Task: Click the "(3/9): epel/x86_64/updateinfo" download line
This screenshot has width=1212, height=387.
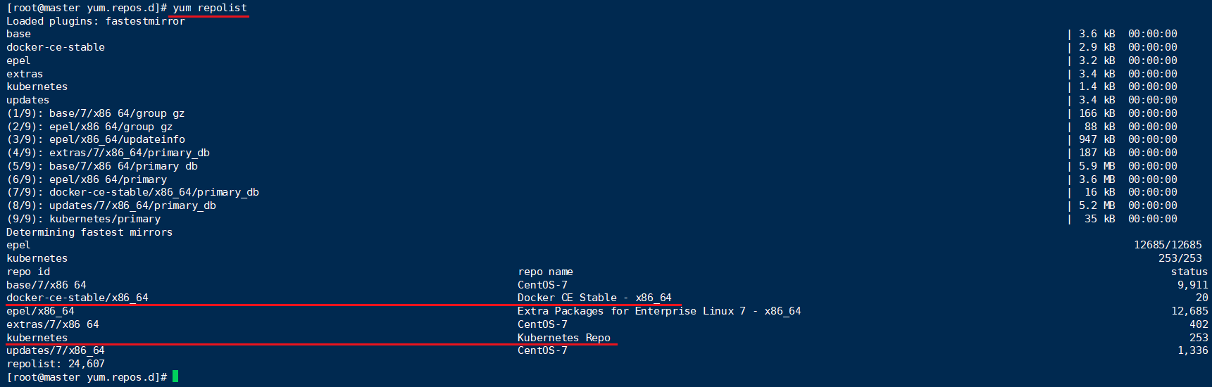Action: tap(96, 139)
